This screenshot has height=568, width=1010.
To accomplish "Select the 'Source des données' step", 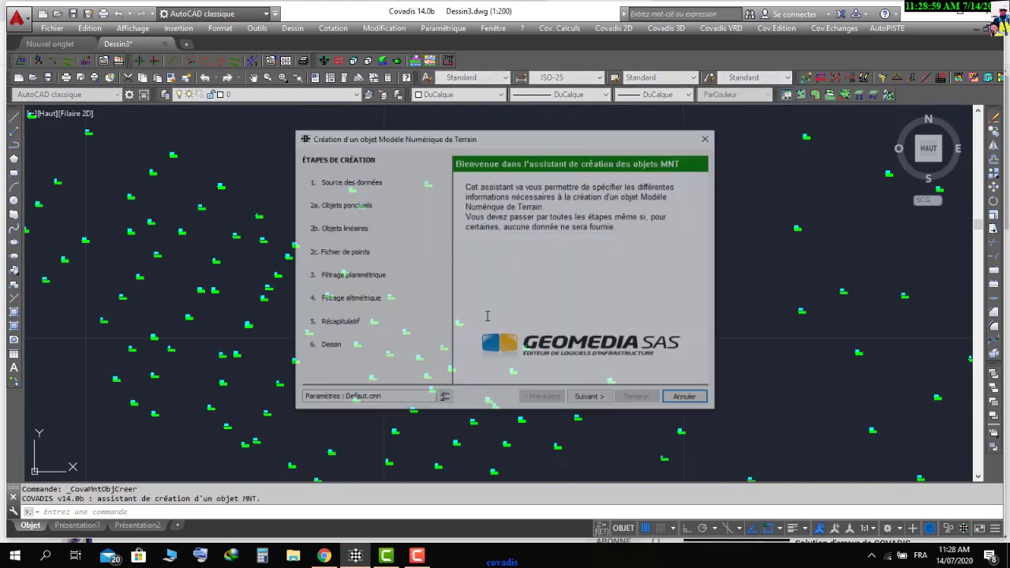I will pyautogui.click(x=351, y=182).
